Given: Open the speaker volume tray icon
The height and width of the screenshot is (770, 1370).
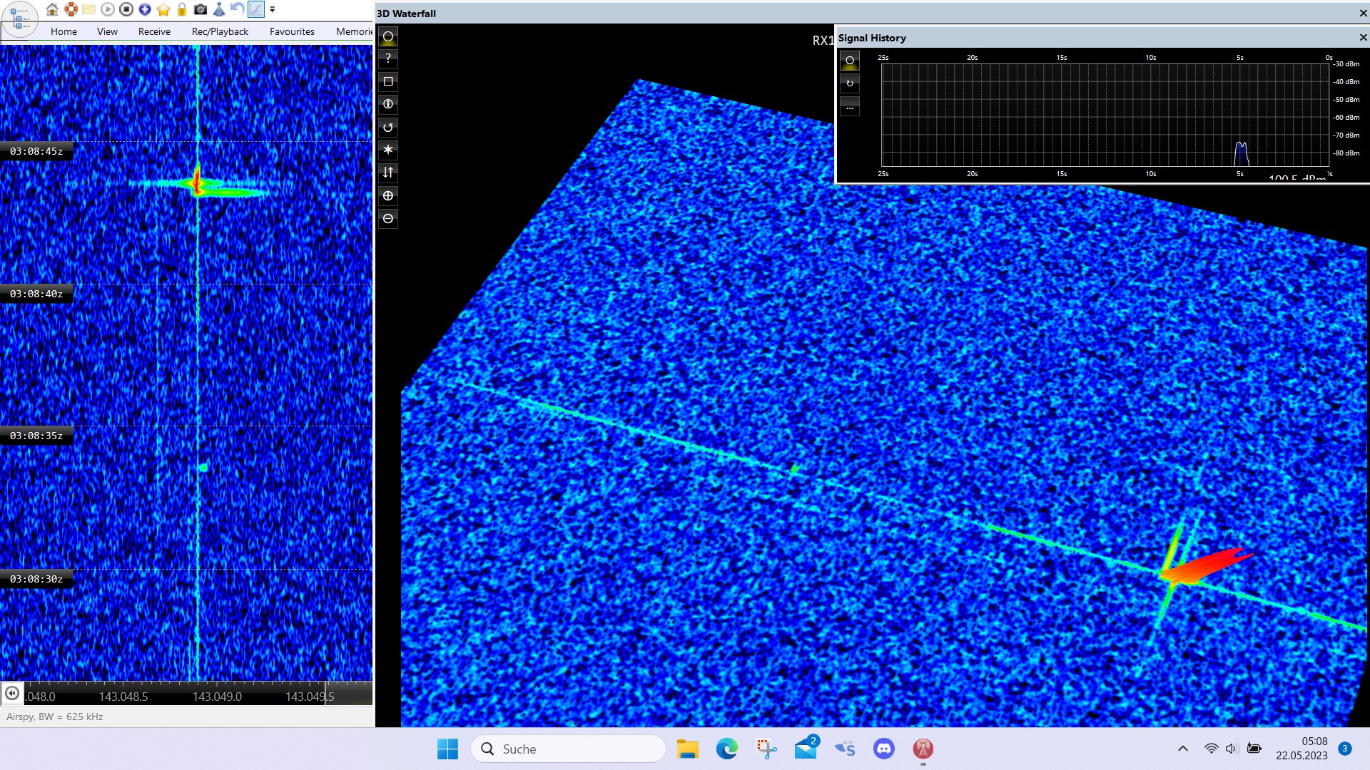Looking at the screenshot, I should coord(1232,749).
